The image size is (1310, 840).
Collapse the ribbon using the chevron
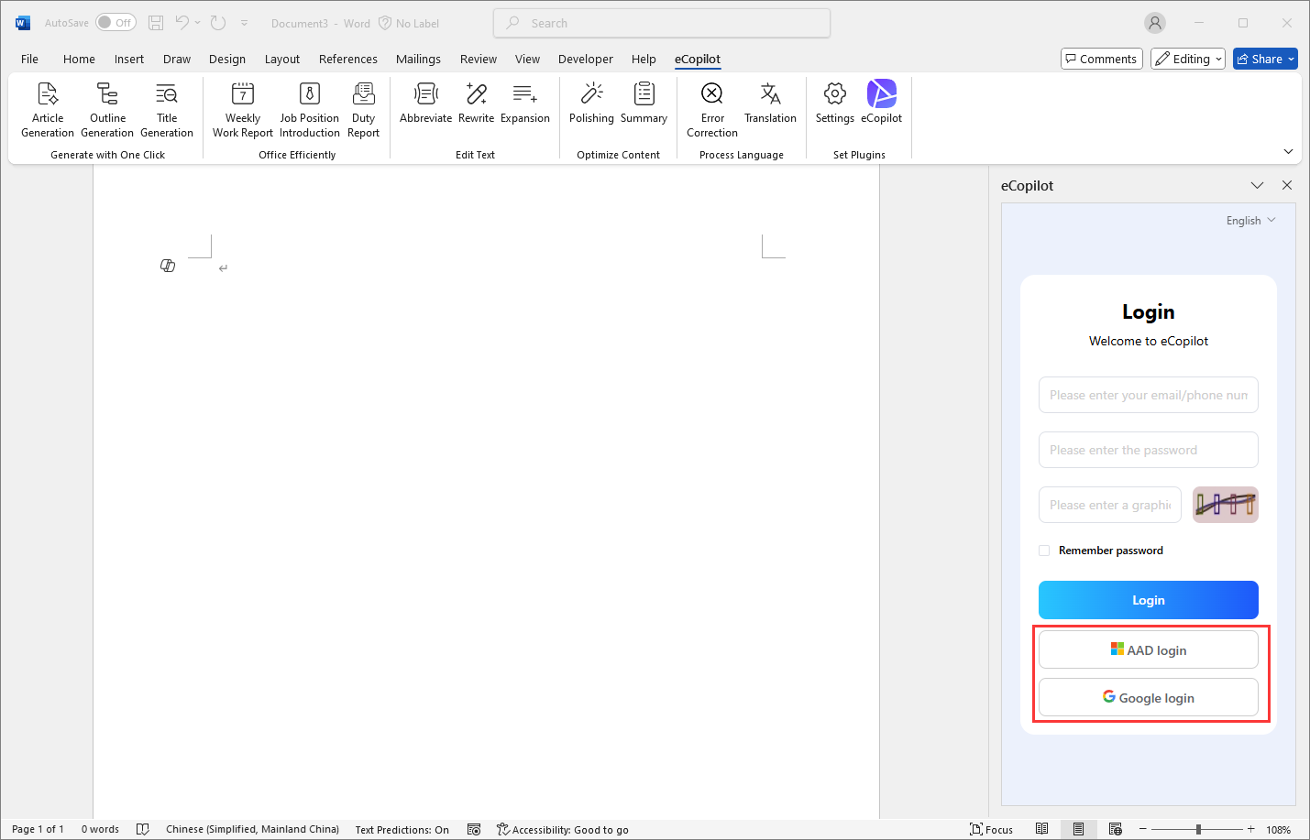(x=1288, y=151)
